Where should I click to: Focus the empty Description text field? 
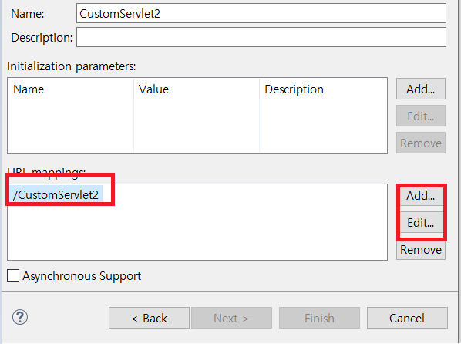[261, 37]
